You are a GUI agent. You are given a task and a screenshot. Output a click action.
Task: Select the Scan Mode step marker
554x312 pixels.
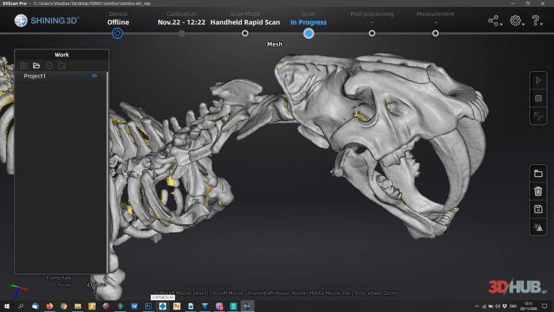click(245, 33)
